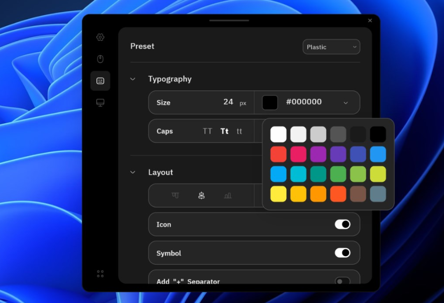Click the Layout heading text
The image size is (444, 303).
tap(161, 172)
